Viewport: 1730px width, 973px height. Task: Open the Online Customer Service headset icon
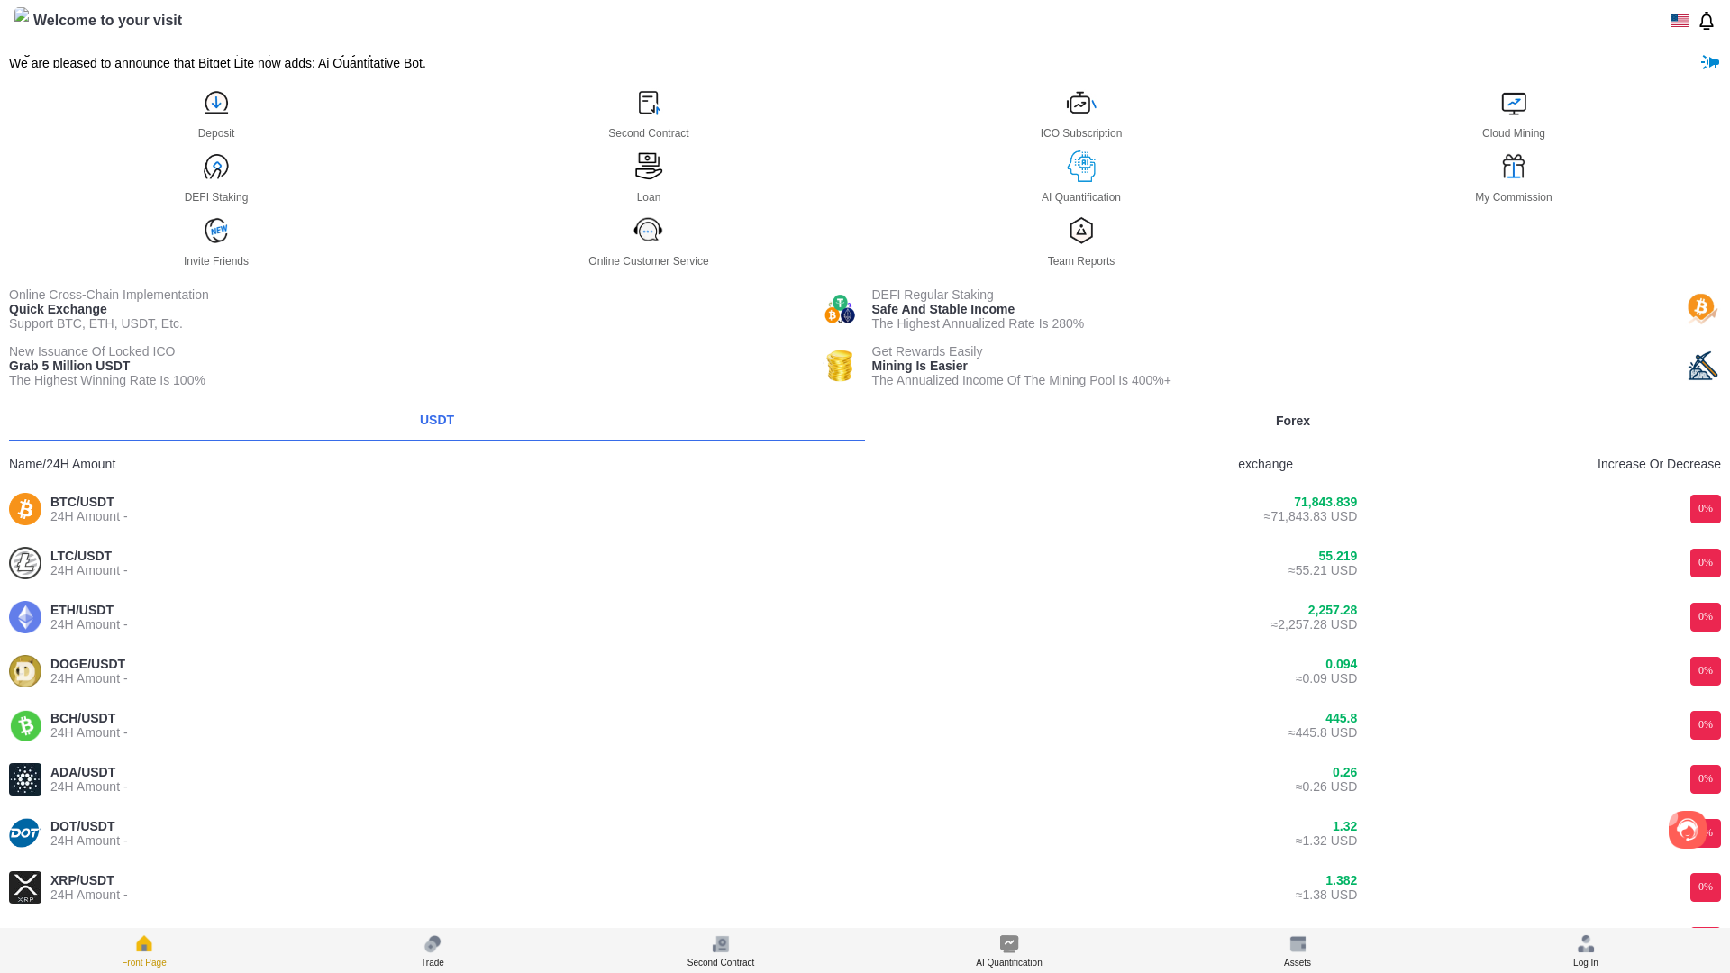(x=649, y=231)
